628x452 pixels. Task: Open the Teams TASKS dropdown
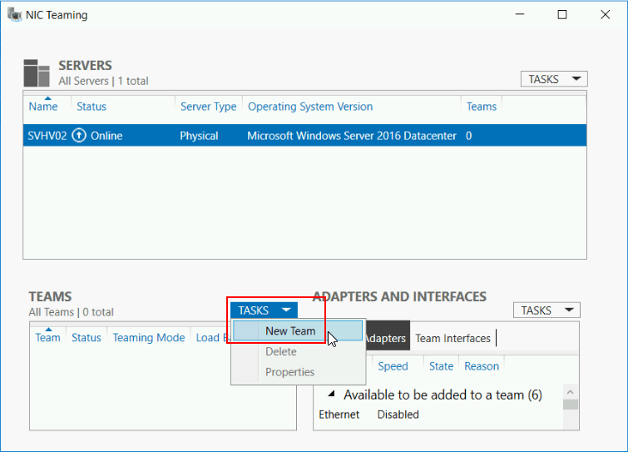[264, 310]
